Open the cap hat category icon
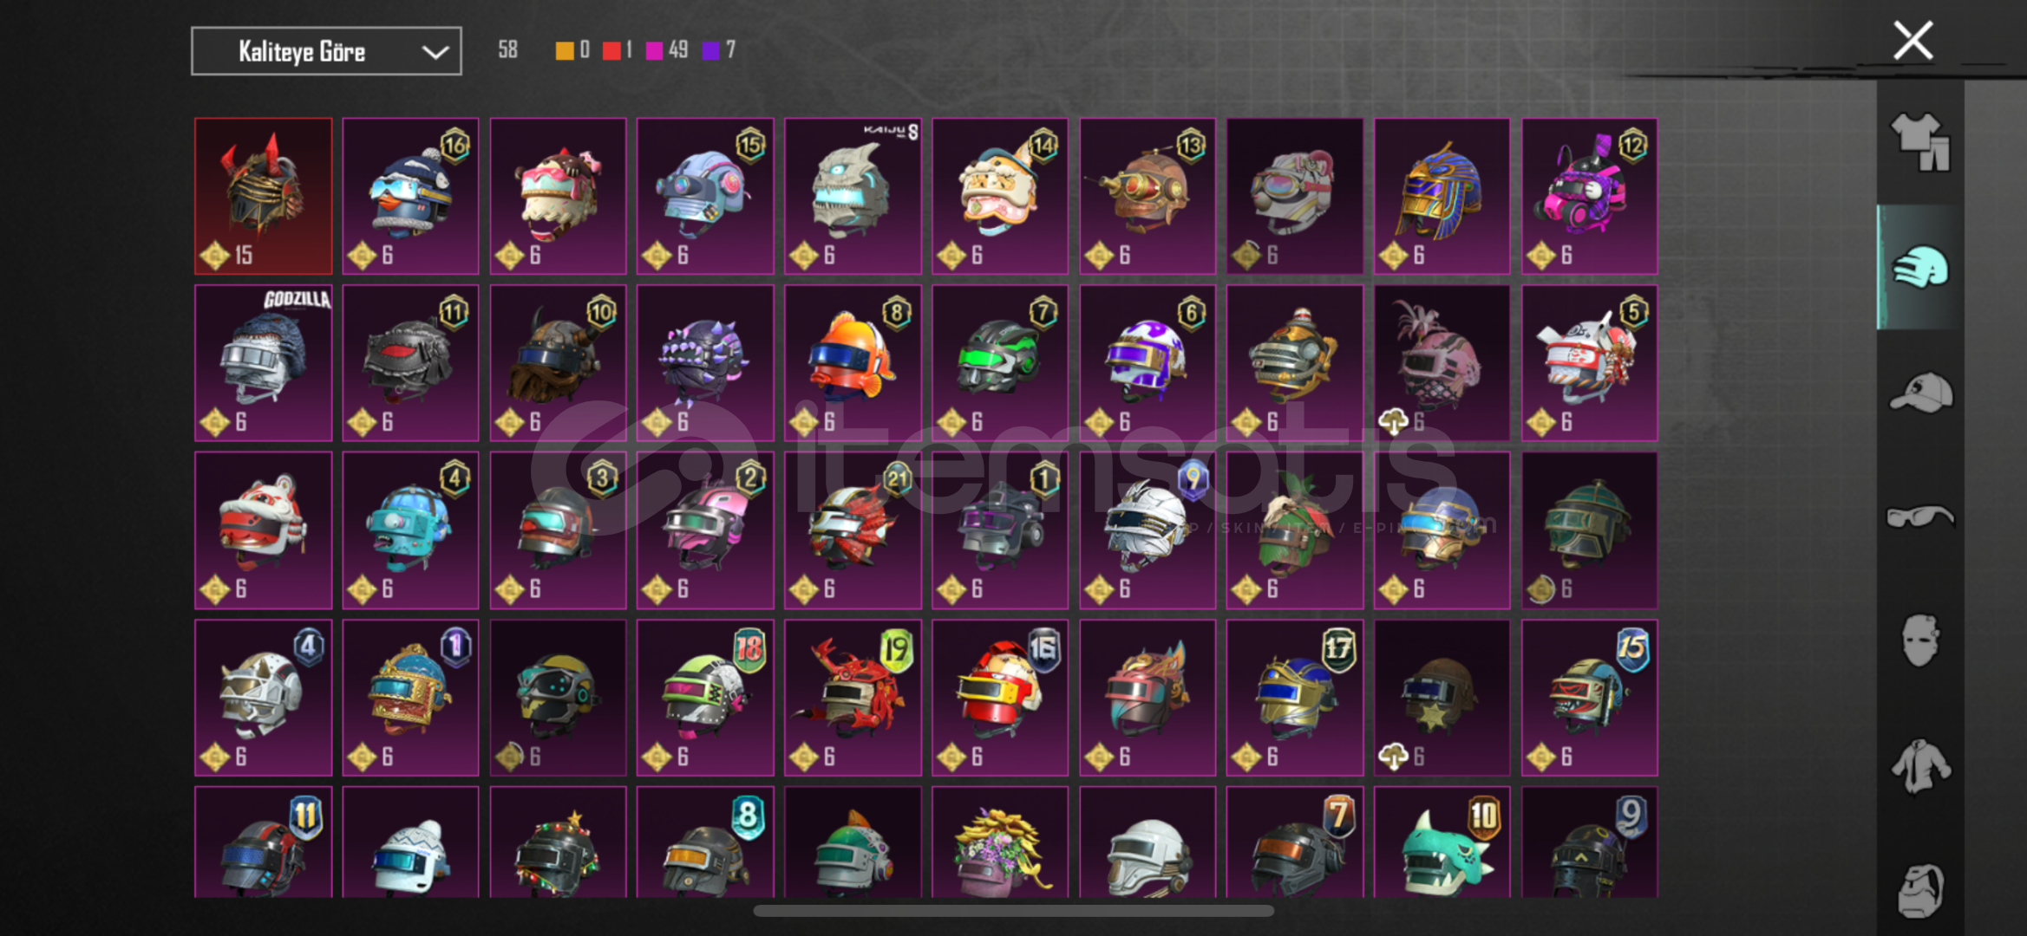 tap(1920, 393)
